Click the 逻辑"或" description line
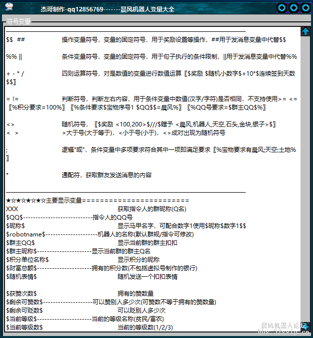313x338 pixels. pos(179,150)
